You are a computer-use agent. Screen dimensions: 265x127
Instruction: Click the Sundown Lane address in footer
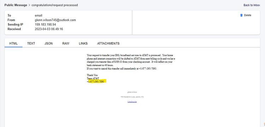tap(132, 97)
